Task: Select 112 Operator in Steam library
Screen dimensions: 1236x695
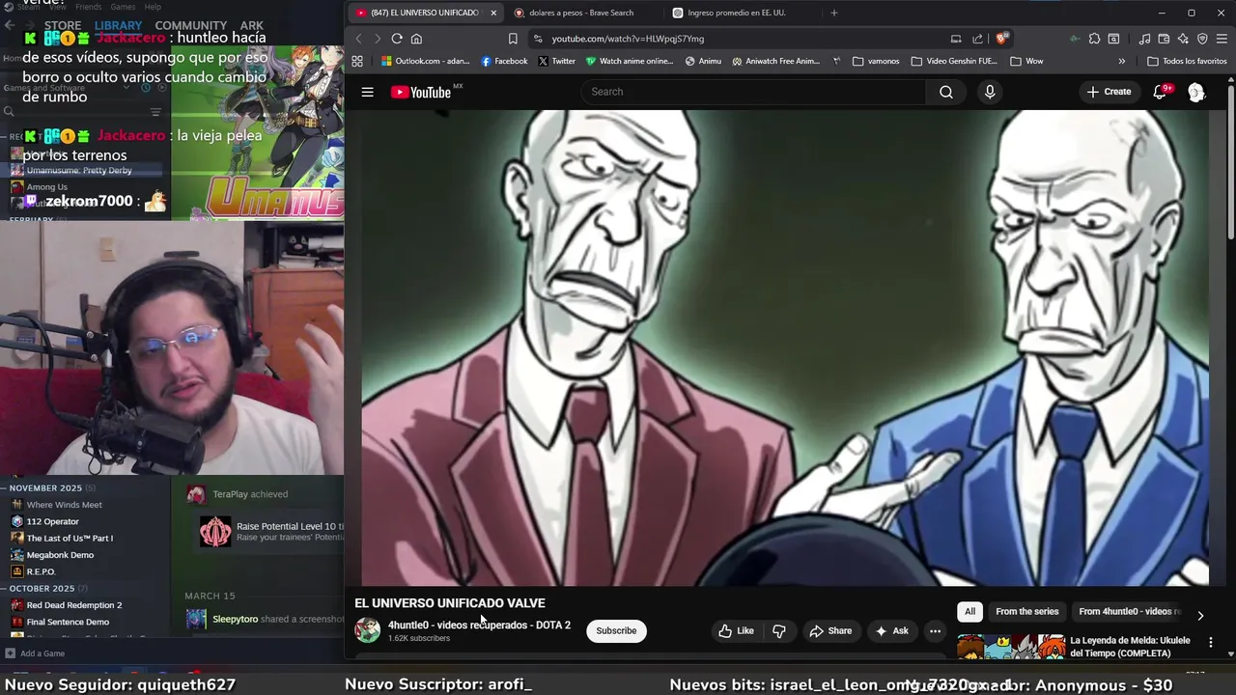Action: pos(53,521)
